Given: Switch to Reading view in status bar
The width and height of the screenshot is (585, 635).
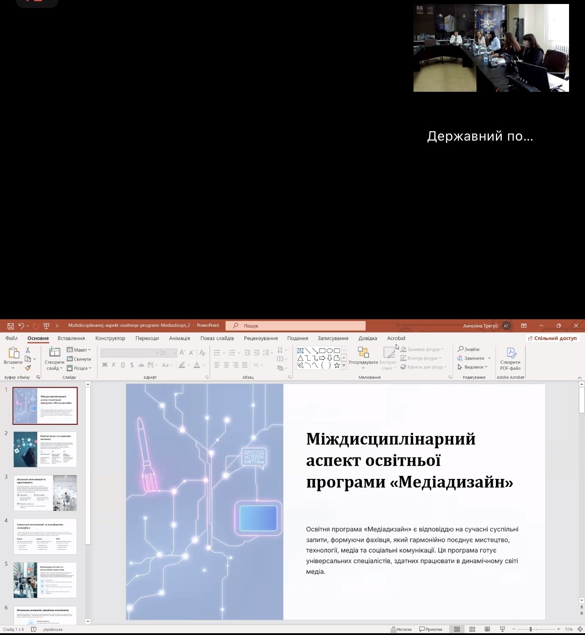Looking at the screenshot, I should coord(487,629).
